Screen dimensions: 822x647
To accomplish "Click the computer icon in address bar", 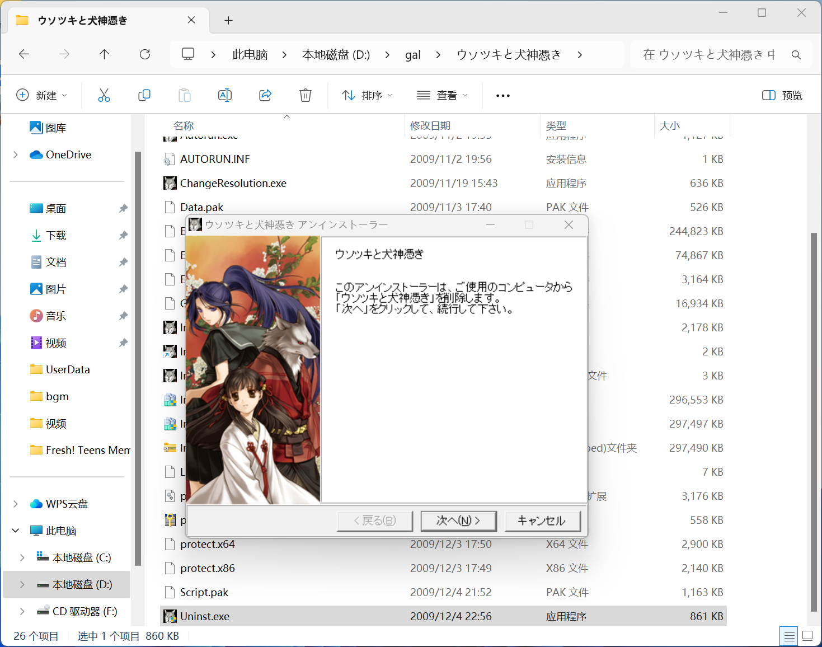I will 188,54.
